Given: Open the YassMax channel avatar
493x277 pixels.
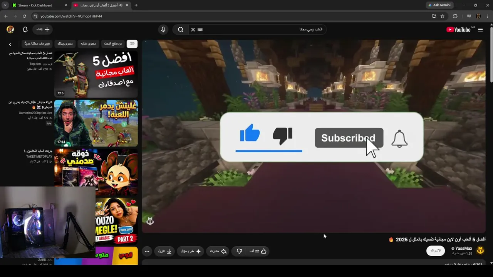Looking at the screenshot, I should tap(480, 251).
